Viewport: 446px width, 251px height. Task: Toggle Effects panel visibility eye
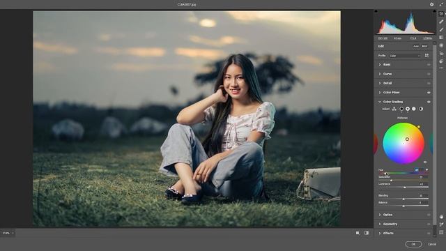429,234
